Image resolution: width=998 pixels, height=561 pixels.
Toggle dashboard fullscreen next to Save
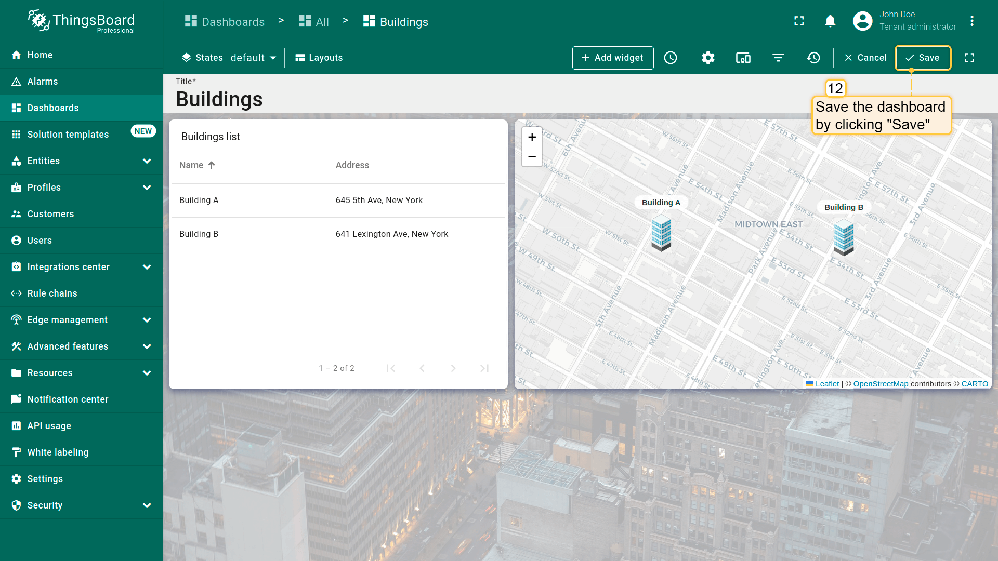pos(969,58)
